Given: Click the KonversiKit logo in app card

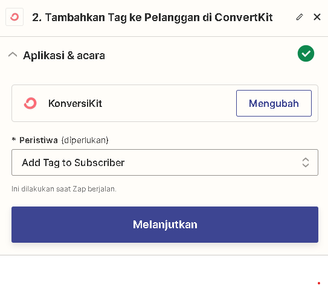Looking at the screenshot, I should [30, 103].
